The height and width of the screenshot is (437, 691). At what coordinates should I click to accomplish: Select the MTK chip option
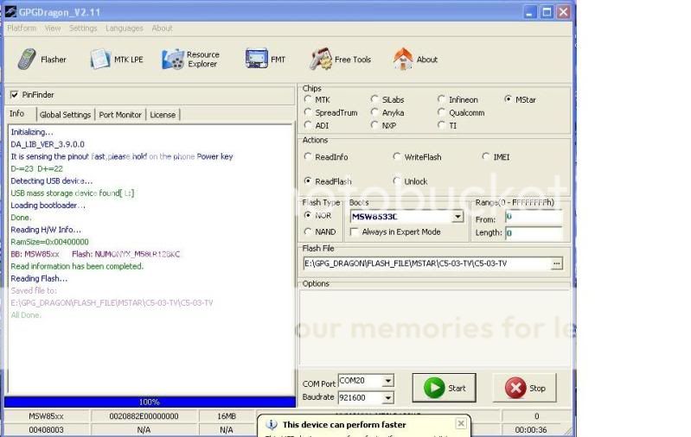[308, 99]
